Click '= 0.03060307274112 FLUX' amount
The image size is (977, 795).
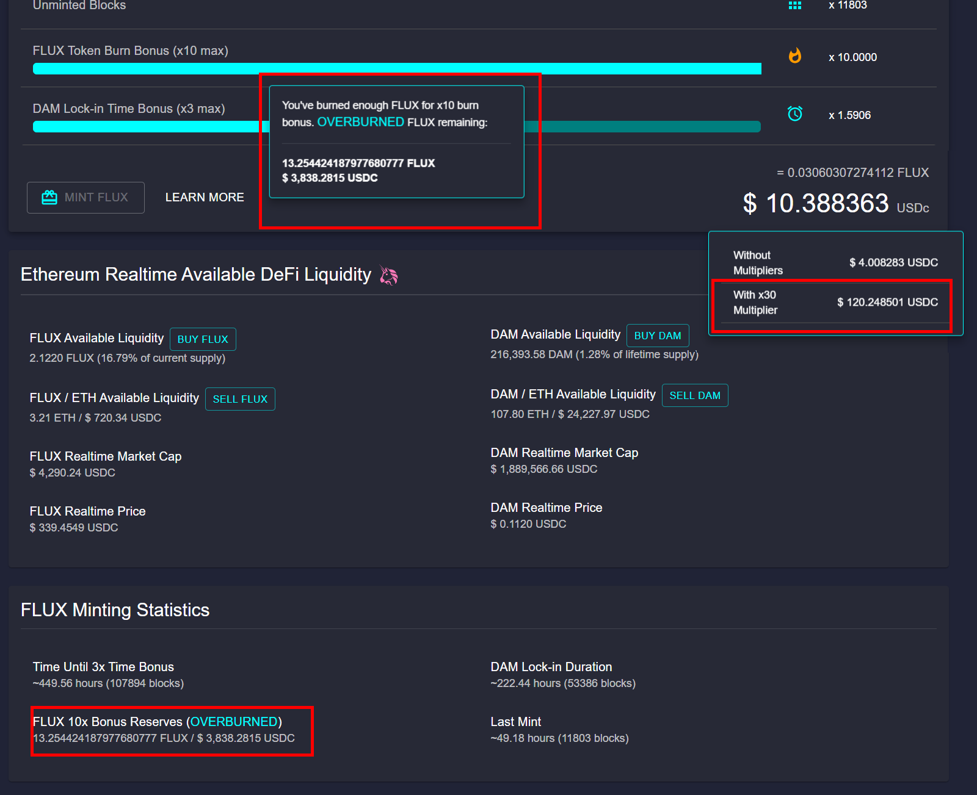click(852, 173)
